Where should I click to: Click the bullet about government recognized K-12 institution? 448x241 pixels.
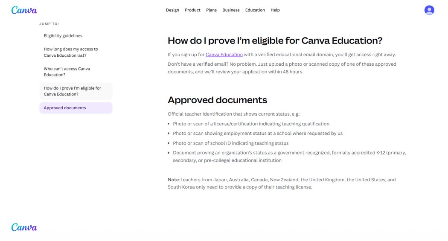pos(289,157)
